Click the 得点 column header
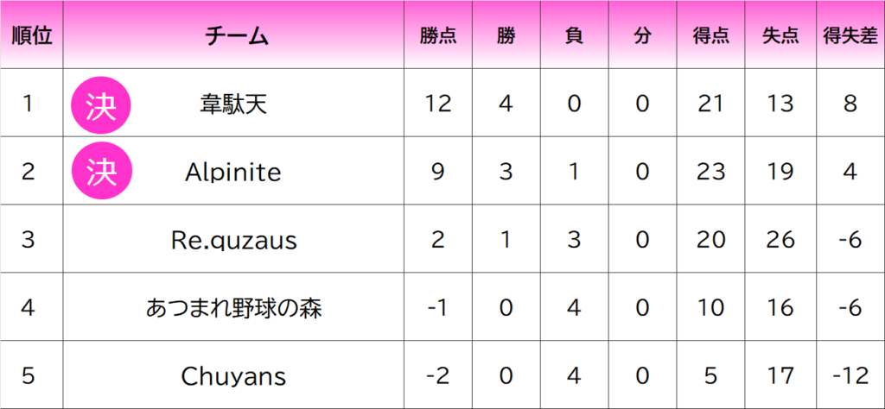The width and height of the screenshot is (885, 409). point(710,35)
